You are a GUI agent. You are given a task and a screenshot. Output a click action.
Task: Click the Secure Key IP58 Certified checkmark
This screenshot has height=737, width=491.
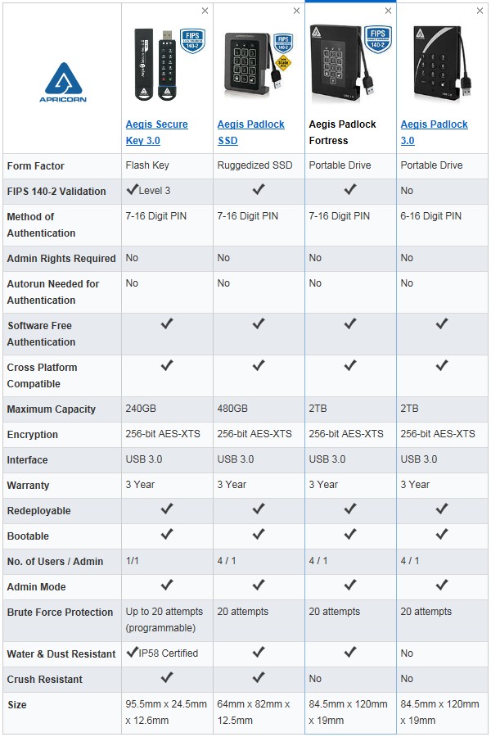132,653
